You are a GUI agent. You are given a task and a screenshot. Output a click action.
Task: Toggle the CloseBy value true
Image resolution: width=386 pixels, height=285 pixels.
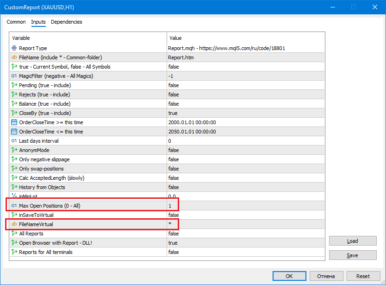click(245, 113)
